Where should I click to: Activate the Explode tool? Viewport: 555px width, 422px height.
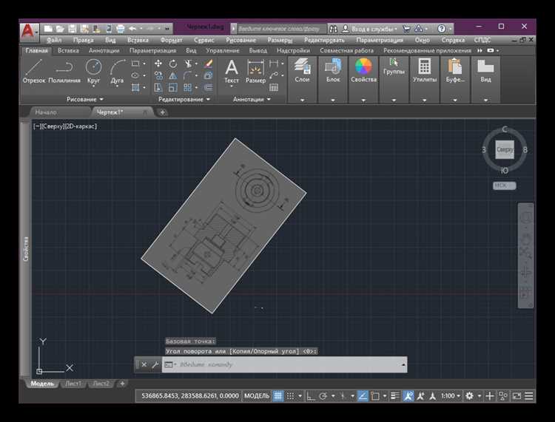(x=208, y=75)
